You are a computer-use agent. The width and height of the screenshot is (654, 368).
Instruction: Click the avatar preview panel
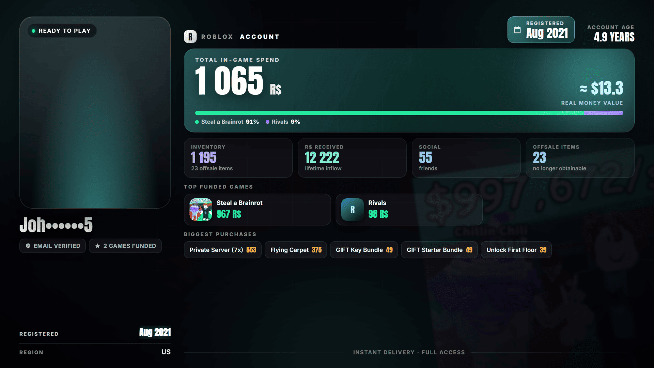pos(95,112)
